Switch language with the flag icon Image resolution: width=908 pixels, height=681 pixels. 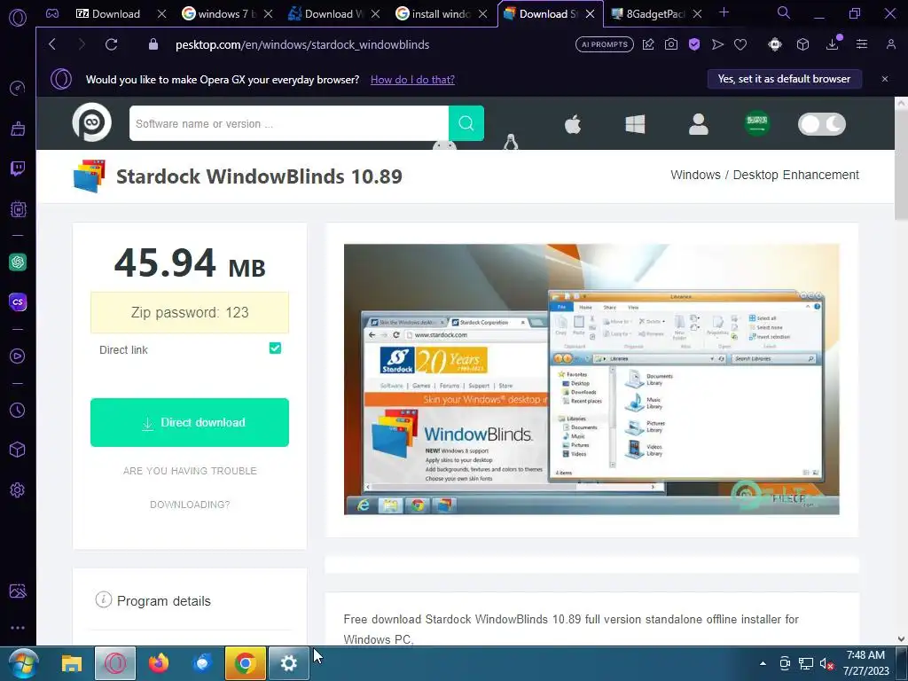(x=757, y=123)
